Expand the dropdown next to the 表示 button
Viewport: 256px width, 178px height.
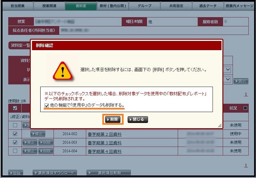click(x=228, y=79)
